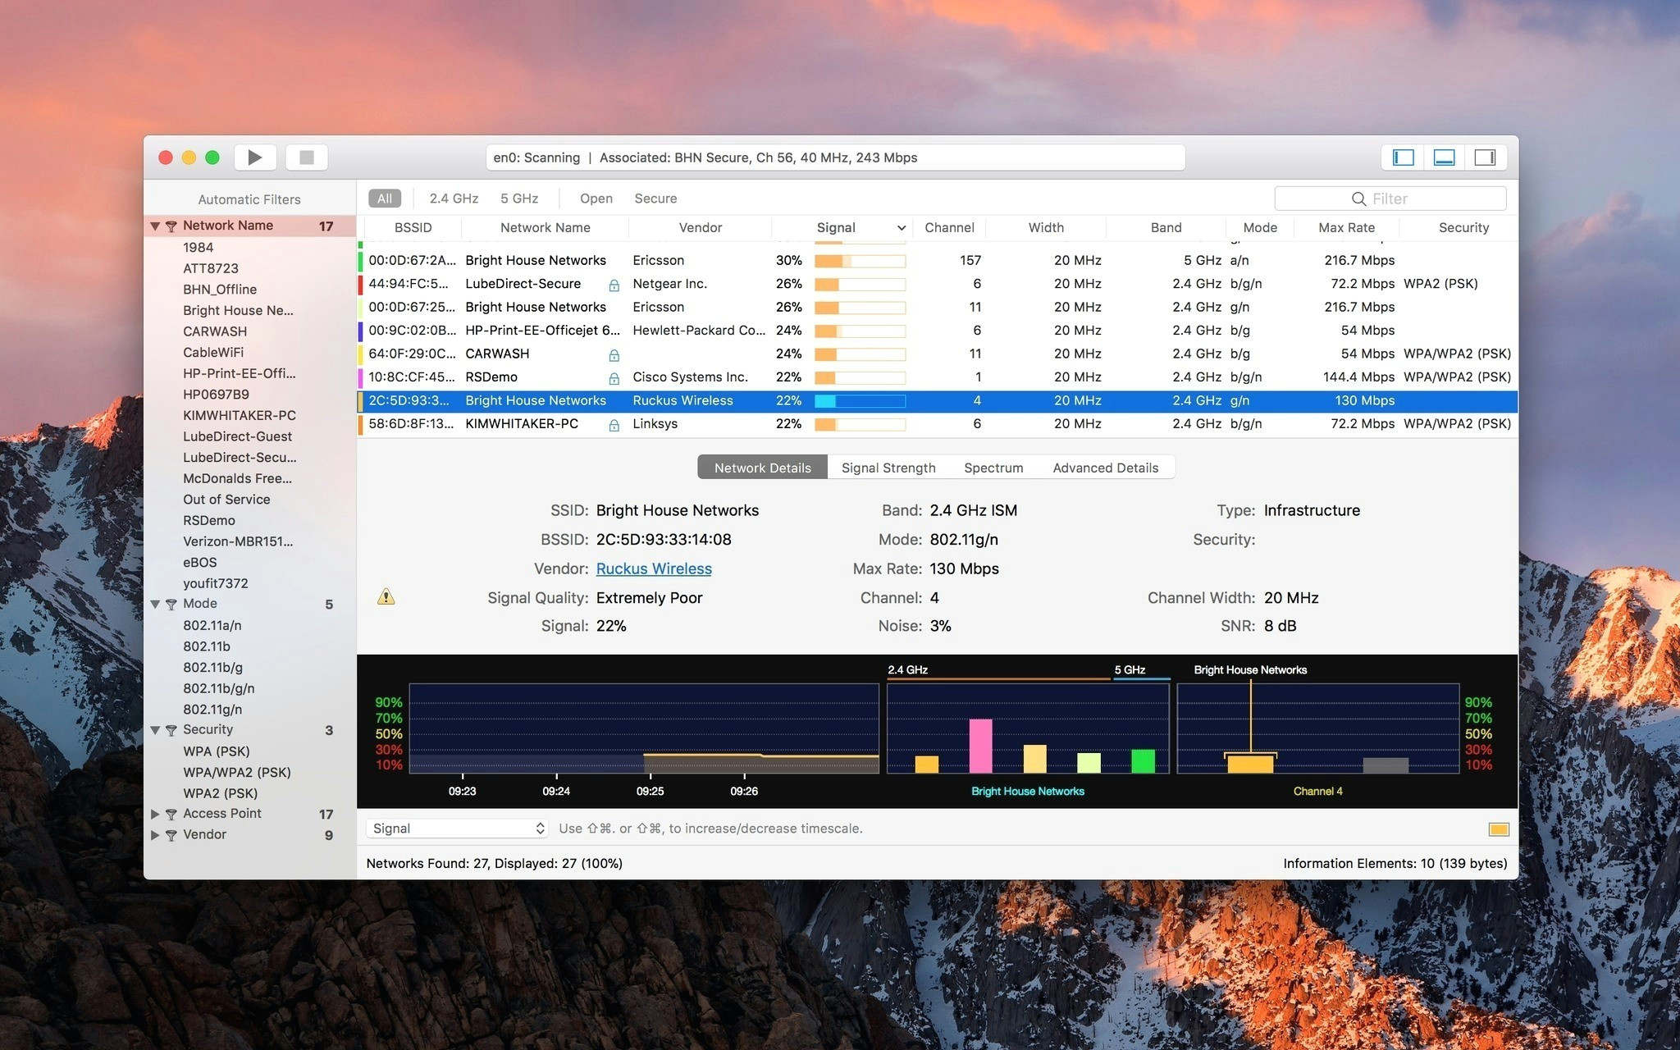Image resolution: width=1680 pixels, height=1050 pixels.
Task: Click the Ruckus Wireless vendor link
Action: (653, 568)
